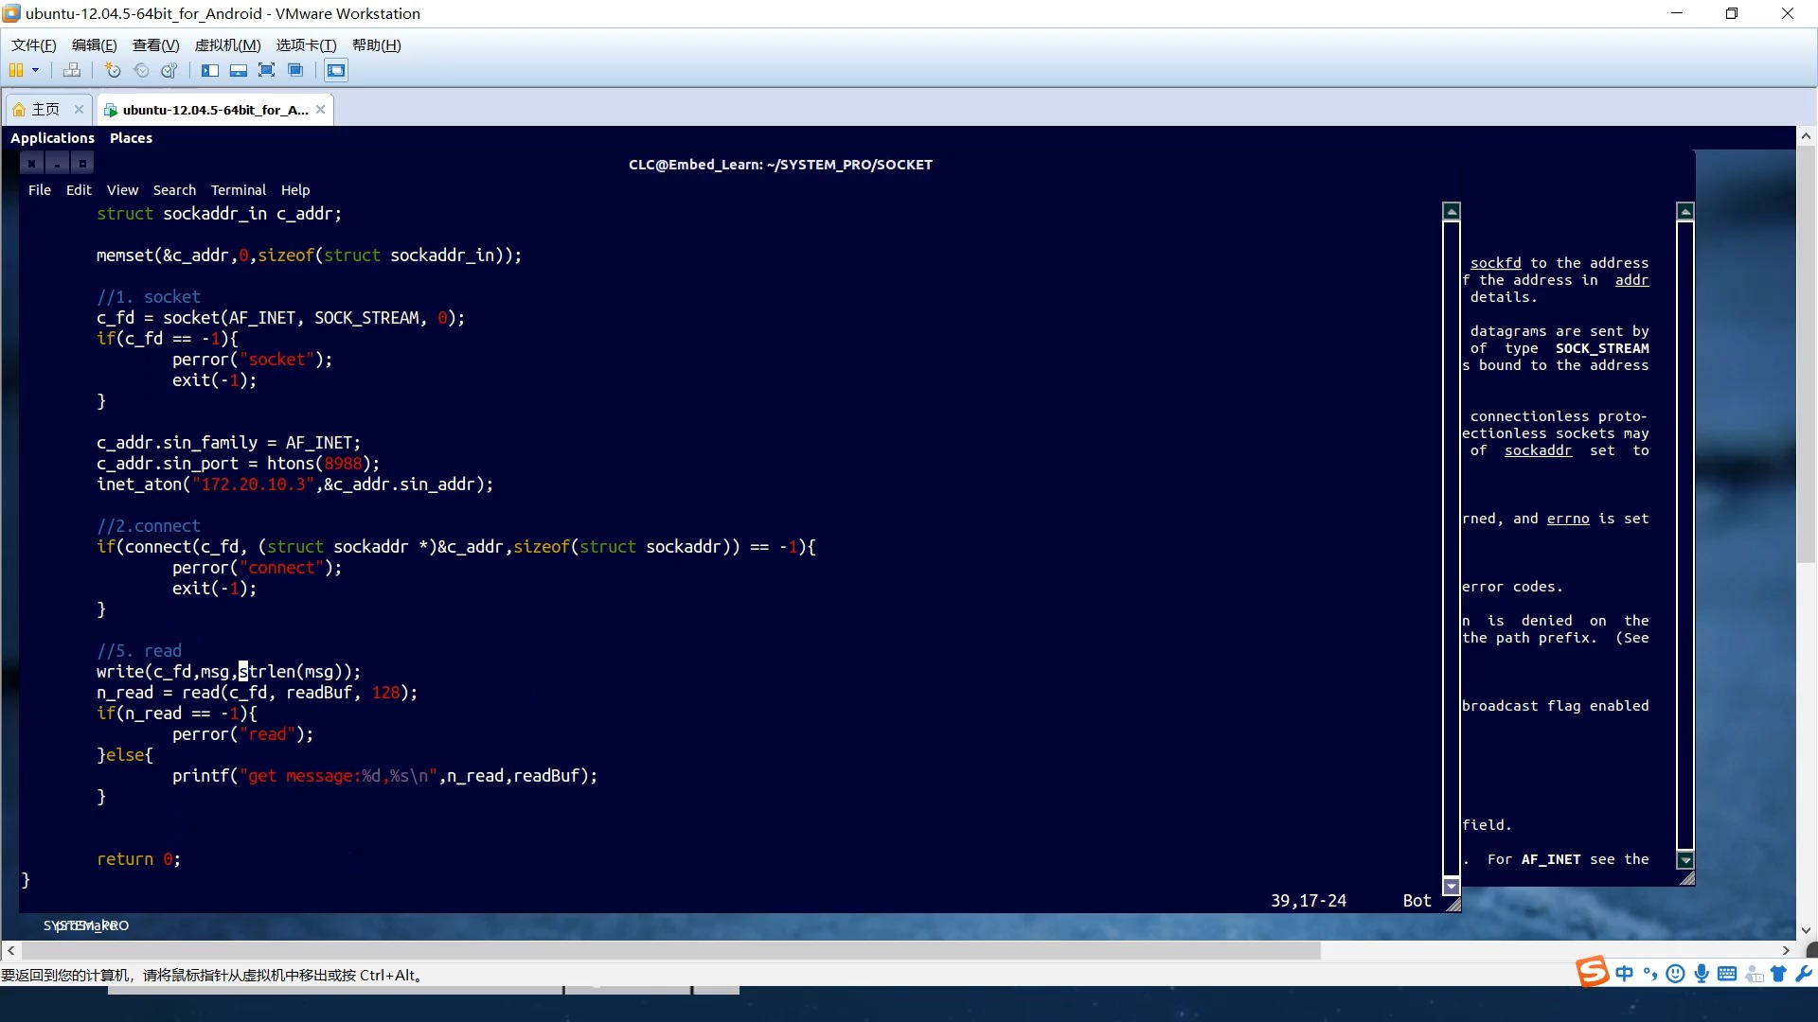Screen dimensions: 1818x1022
Task: Open the snapshot manager icon
Action: (169, 70)
